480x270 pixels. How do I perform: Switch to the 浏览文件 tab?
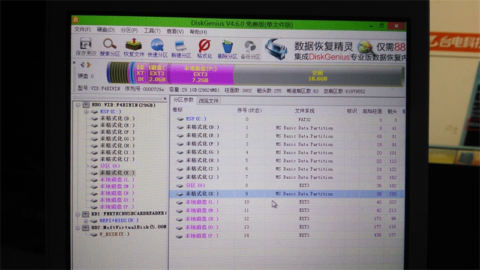coord(209,101)
